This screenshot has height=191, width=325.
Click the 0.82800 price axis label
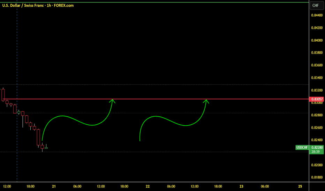tap(317, 115)
